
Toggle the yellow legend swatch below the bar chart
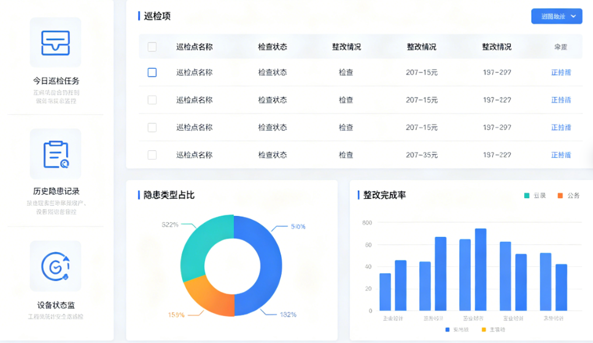coord(484,330)
